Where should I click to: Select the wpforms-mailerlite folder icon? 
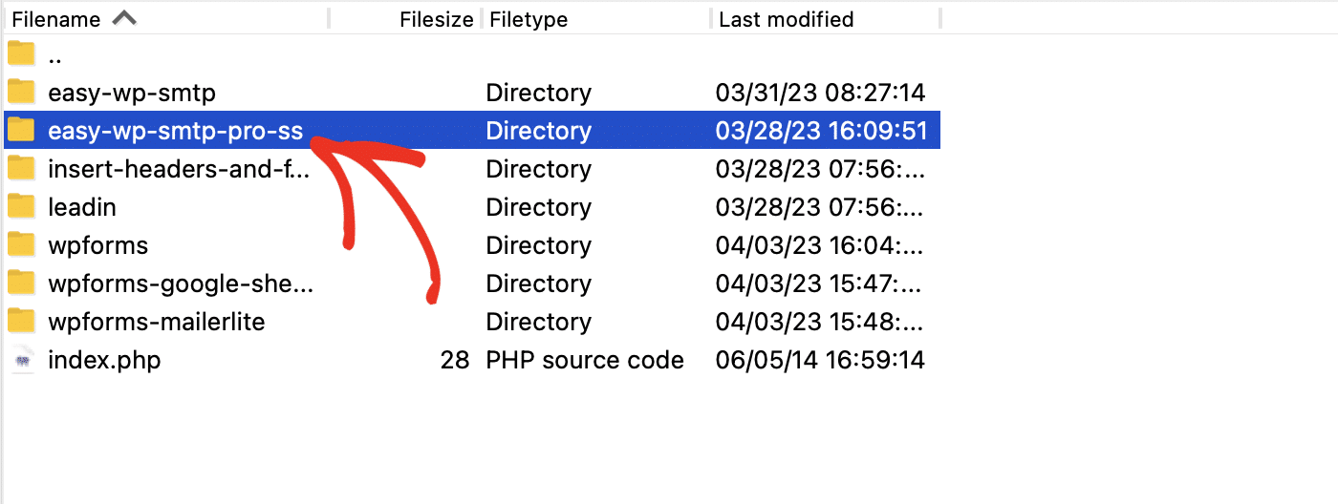coord(21,321)
